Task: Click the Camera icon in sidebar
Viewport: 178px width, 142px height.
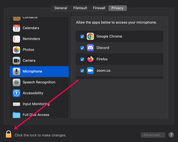Action: point(17,61)
